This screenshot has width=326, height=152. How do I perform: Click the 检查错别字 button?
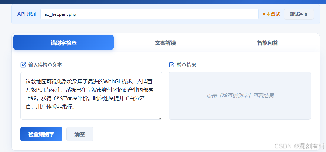[x=41, y=134]
